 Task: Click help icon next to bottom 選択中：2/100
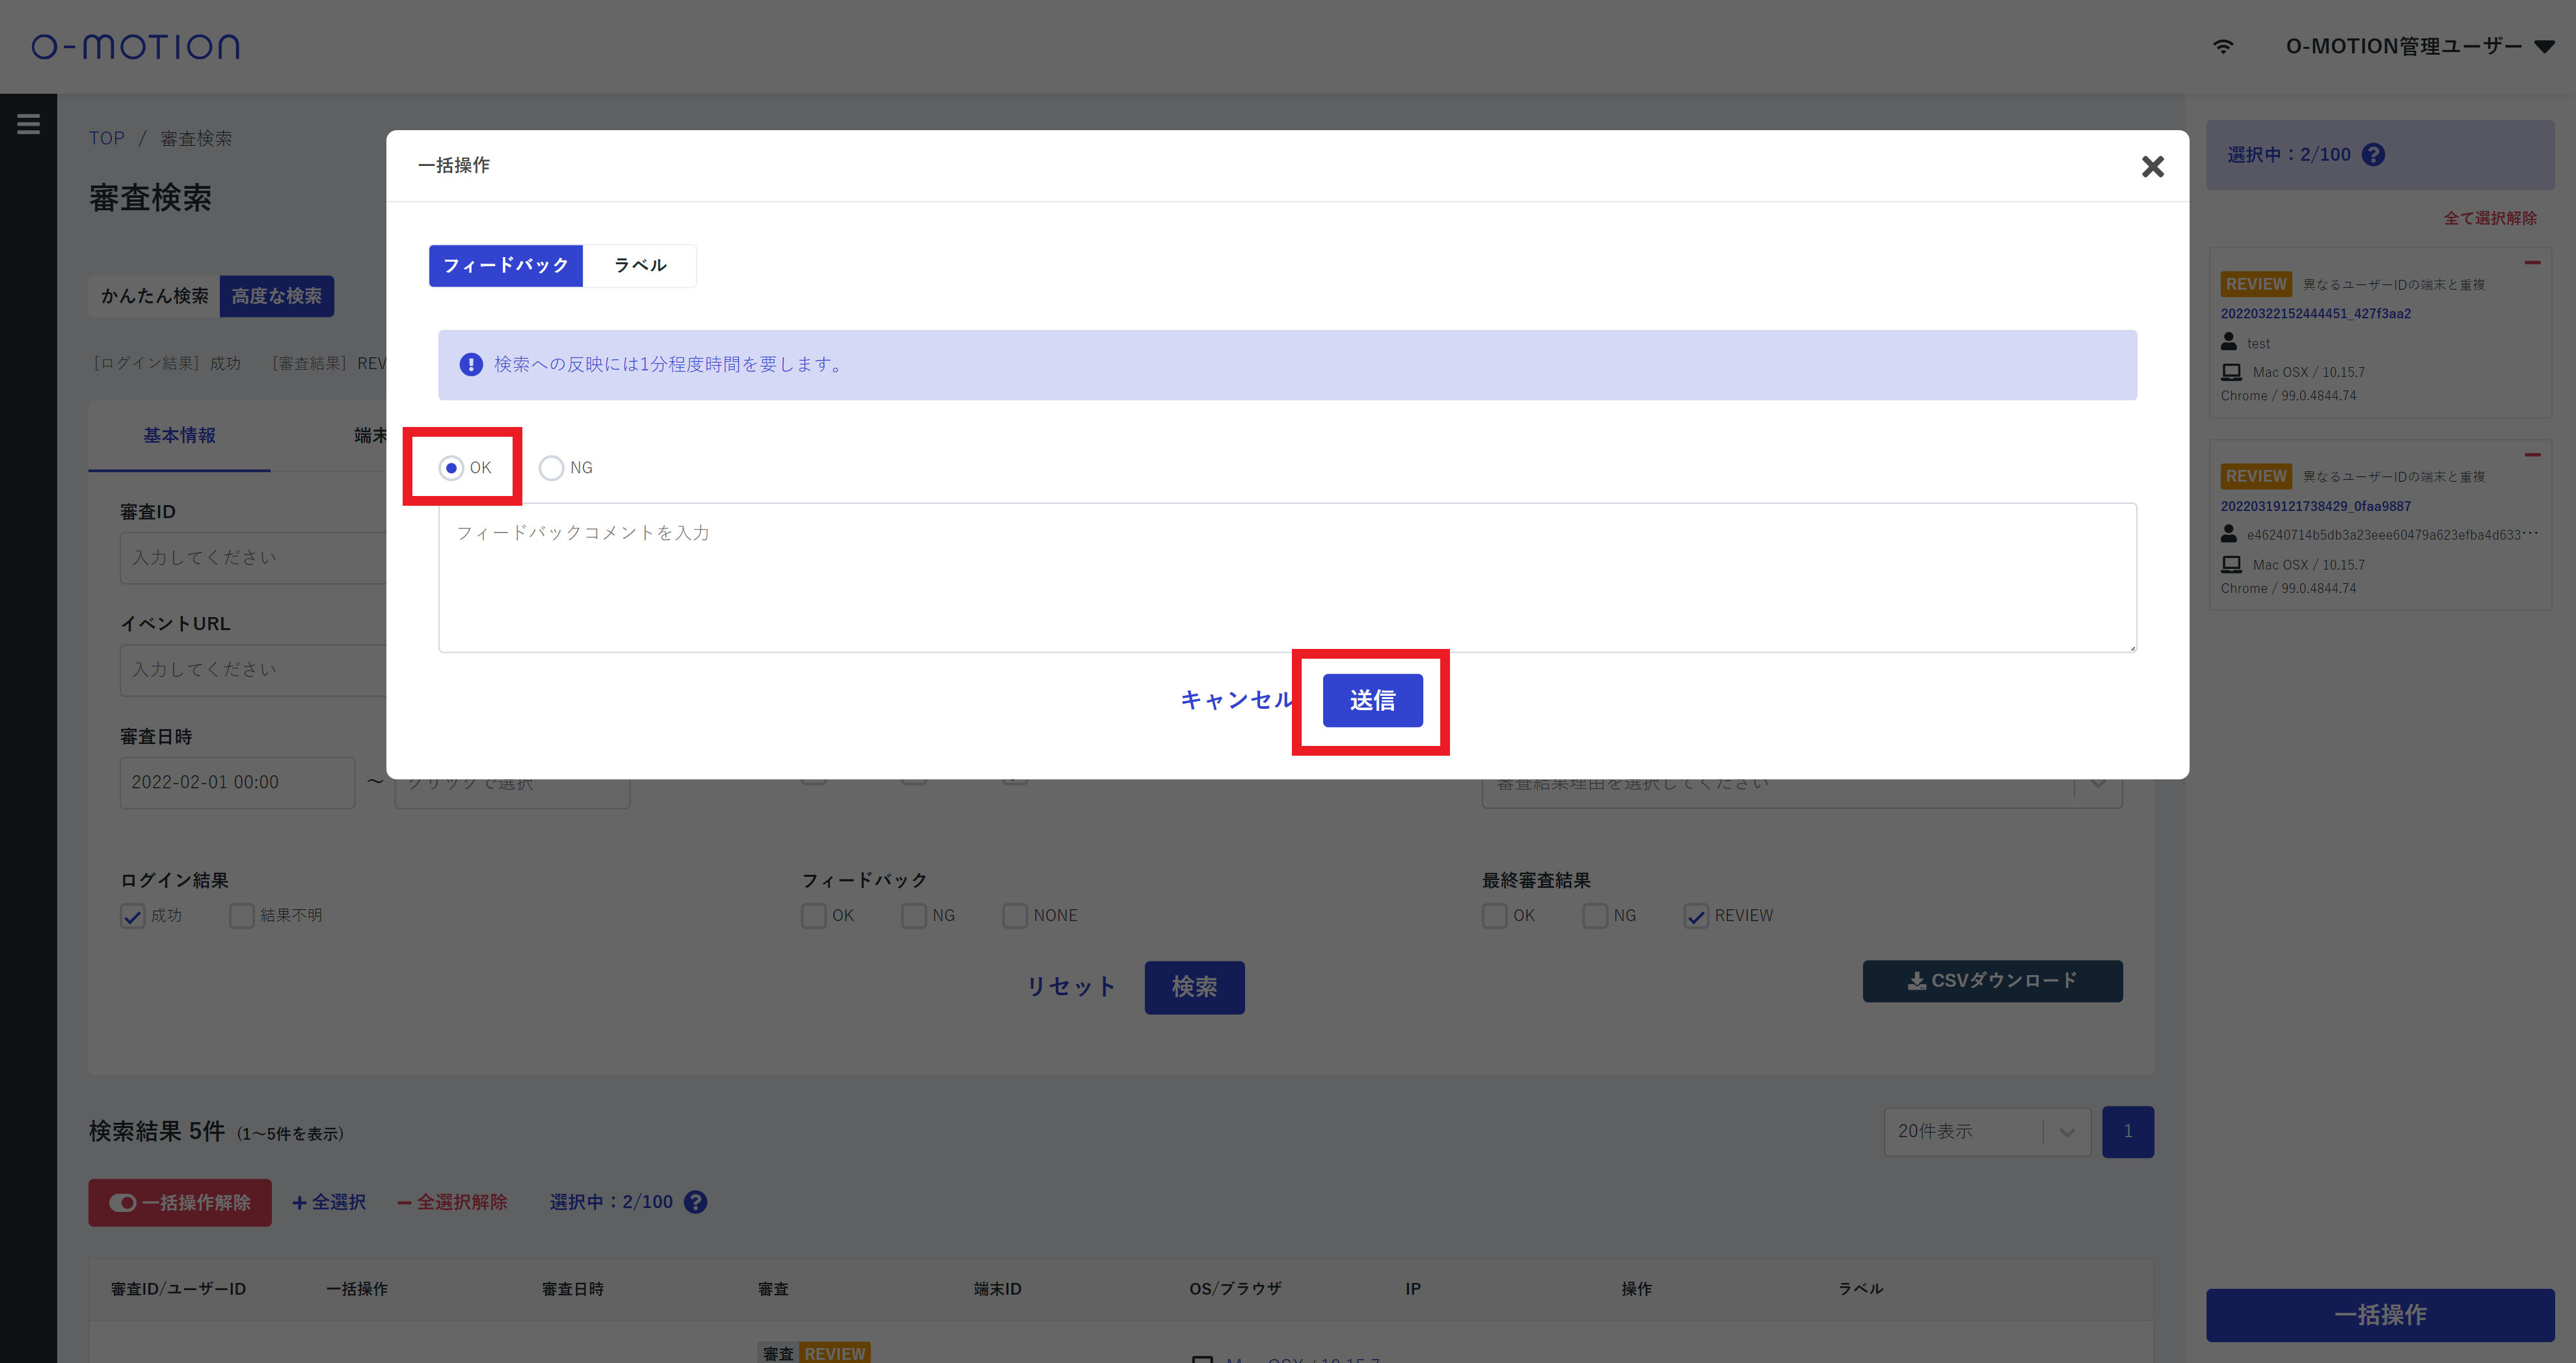[x=696, y=1202]
